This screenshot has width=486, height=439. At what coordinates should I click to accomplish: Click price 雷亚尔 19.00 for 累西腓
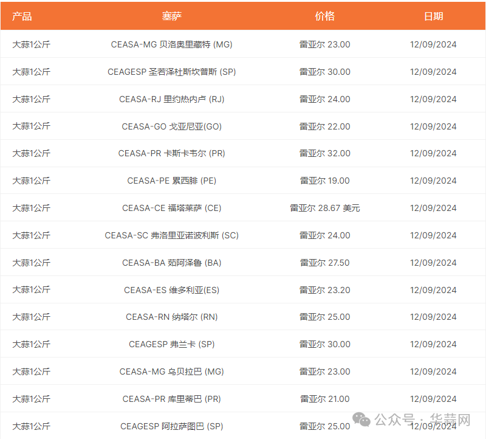(x=325, y=181)
